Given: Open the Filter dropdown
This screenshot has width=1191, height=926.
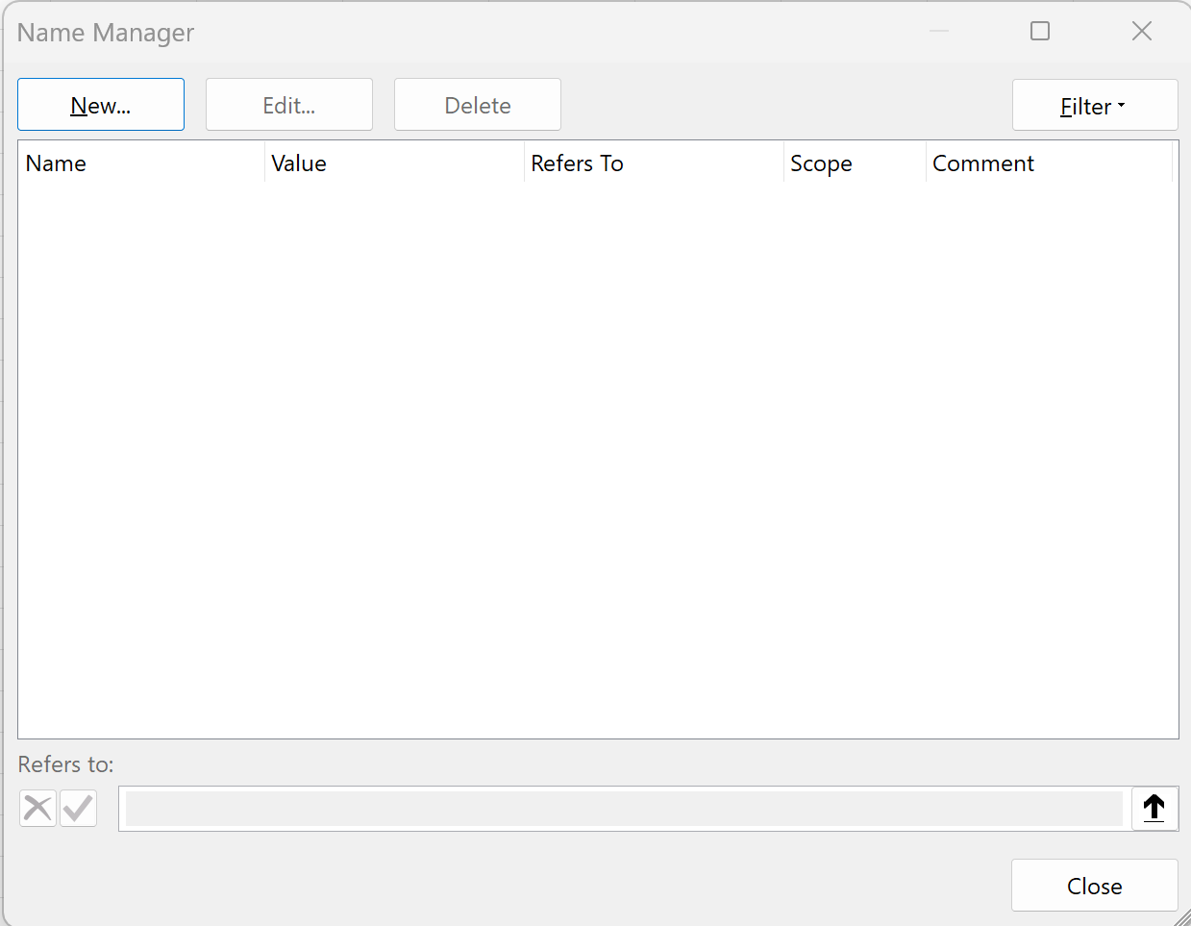Looking at the screenshot, I should [x=1094, y=106].
